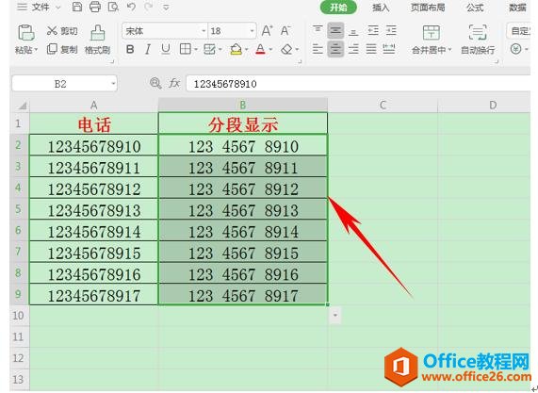Switch to the 页面布局 tab
This screenshot has height=393, width=538.
coord(428,8)
